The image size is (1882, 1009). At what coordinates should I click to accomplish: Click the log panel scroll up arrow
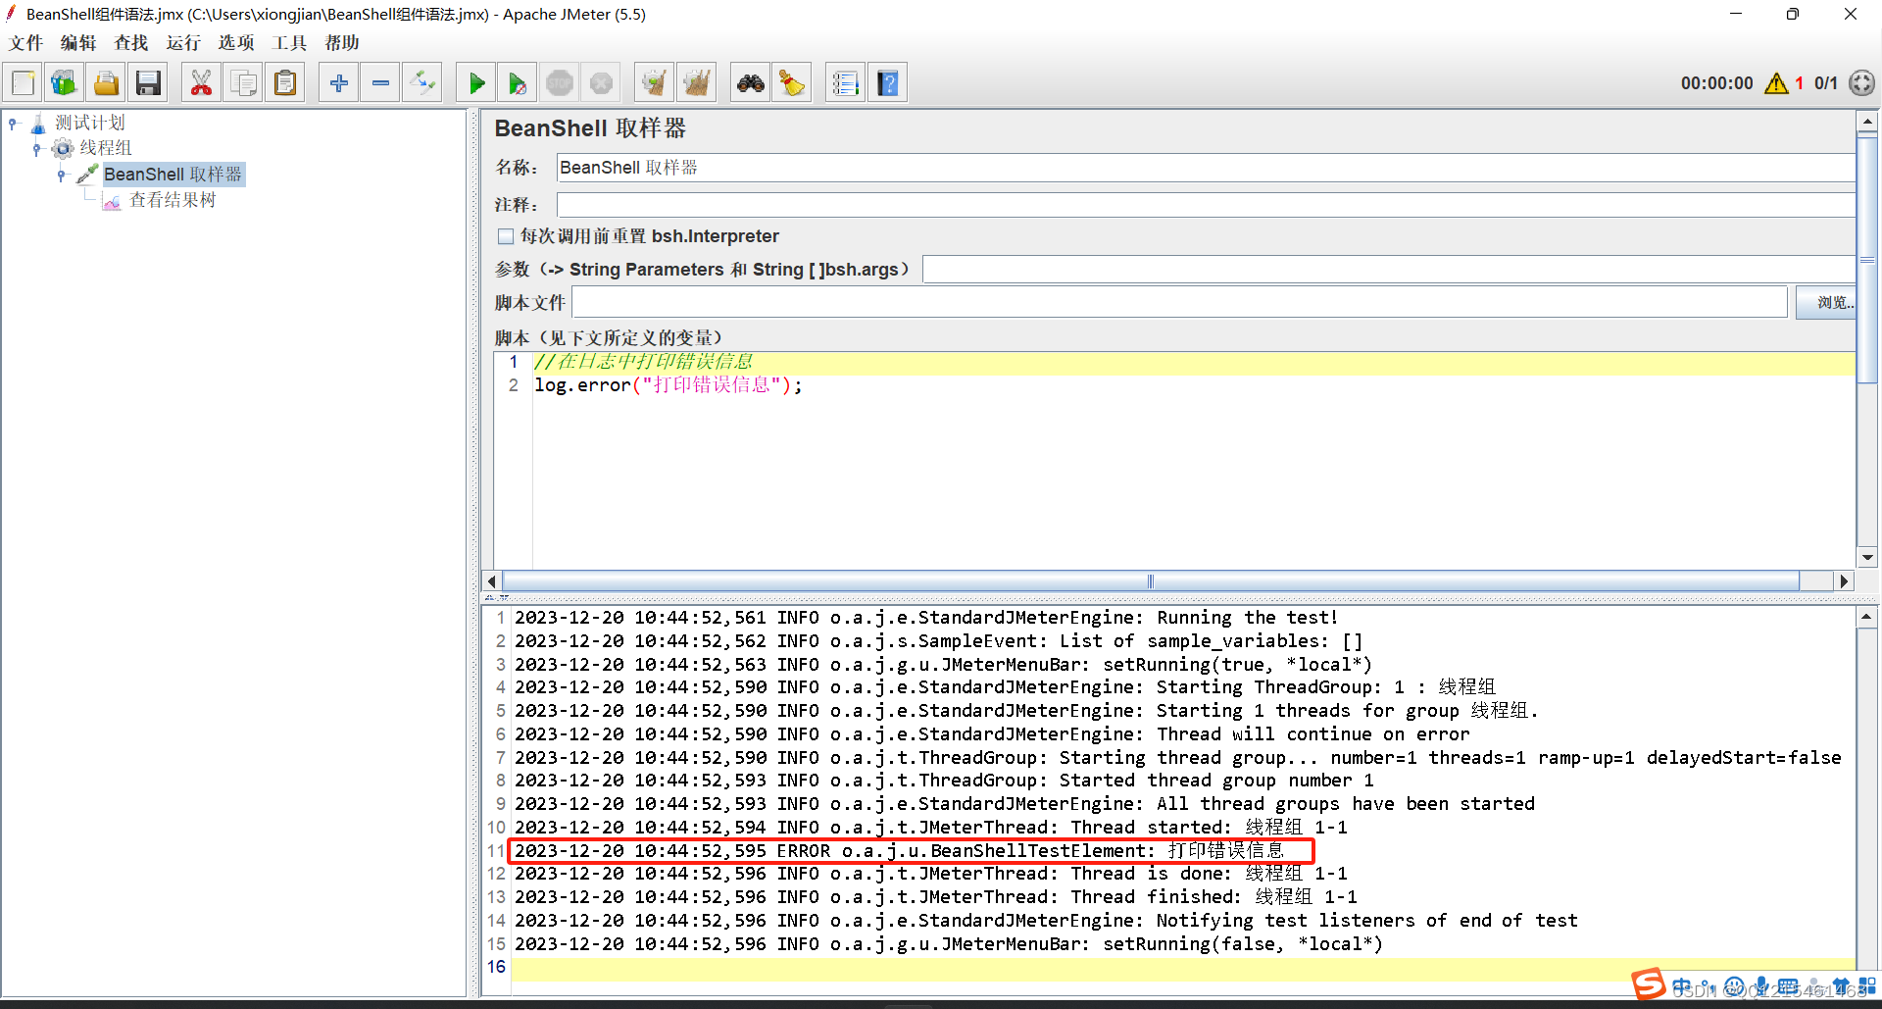pos(1867,618)
